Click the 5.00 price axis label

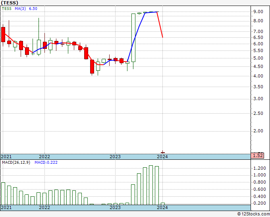(258, 58)
